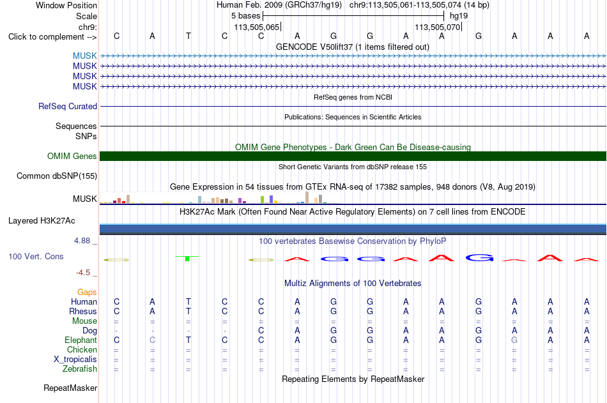Open the OMIM Gene Phenotypes track title

click(x=353, y=147)
